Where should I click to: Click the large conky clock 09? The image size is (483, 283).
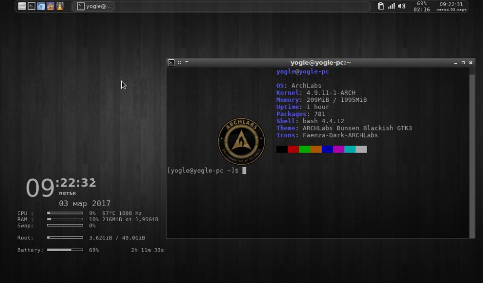(40, 188)
